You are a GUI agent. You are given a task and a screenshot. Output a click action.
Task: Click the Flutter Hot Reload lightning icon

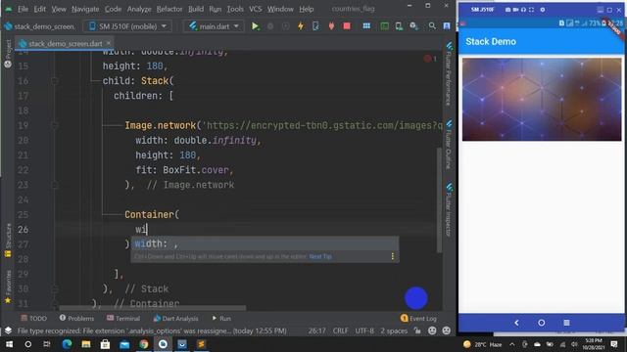tap(301, 26)
